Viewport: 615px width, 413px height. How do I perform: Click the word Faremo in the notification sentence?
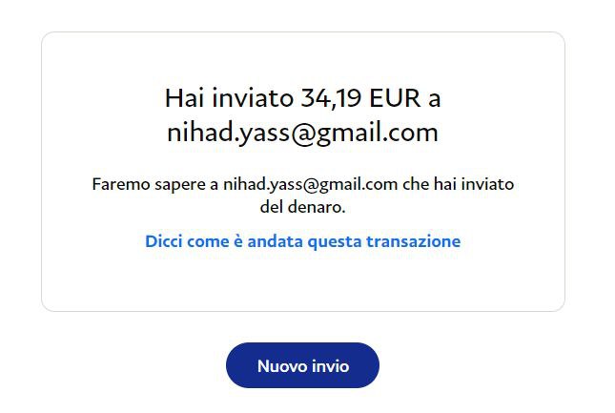(x=121, y=184)
